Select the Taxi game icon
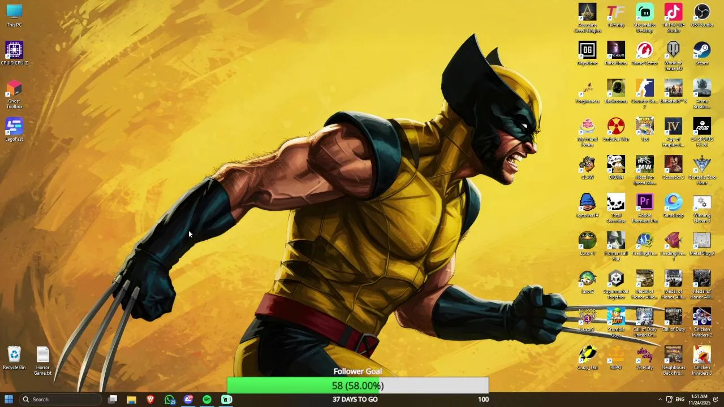The width and height of the screenshot is (724, 407). point(645,129)
